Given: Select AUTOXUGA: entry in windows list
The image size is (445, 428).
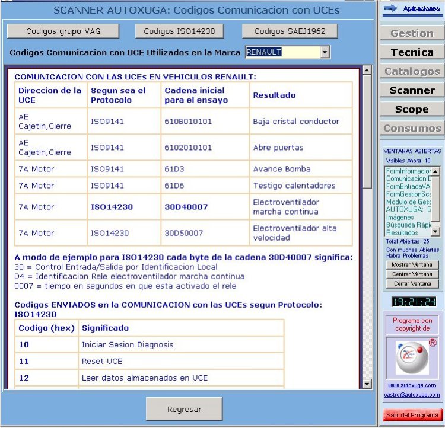Looking at the screenshot, I should click(x=408, y=209).
